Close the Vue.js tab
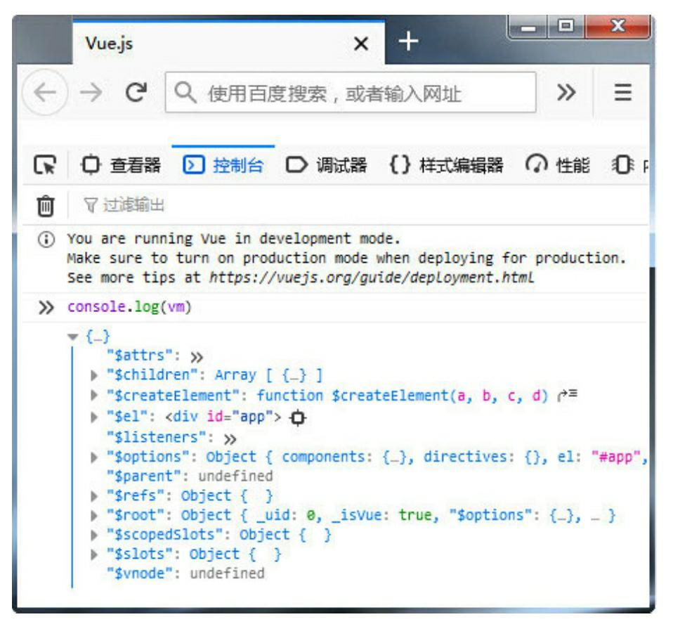This screenshot has height=624, width=673. (361, 44)
